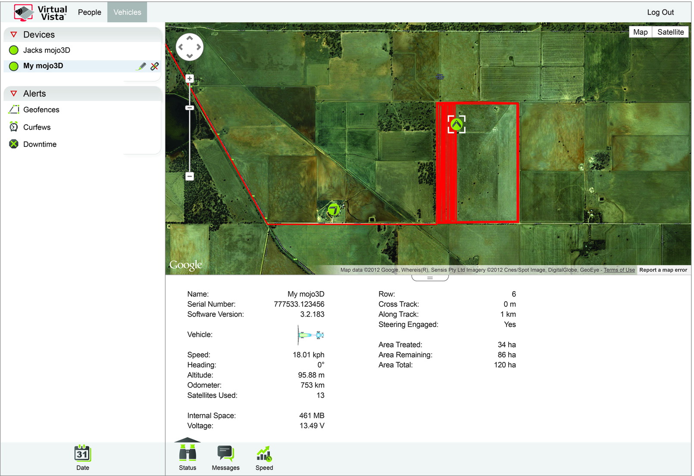Open Downtime alerts
Viewport: 694px width, 476px height.
tap(40, 144)
